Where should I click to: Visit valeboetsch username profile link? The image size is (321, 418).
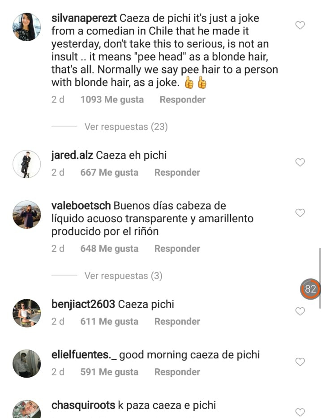point(81,206)
